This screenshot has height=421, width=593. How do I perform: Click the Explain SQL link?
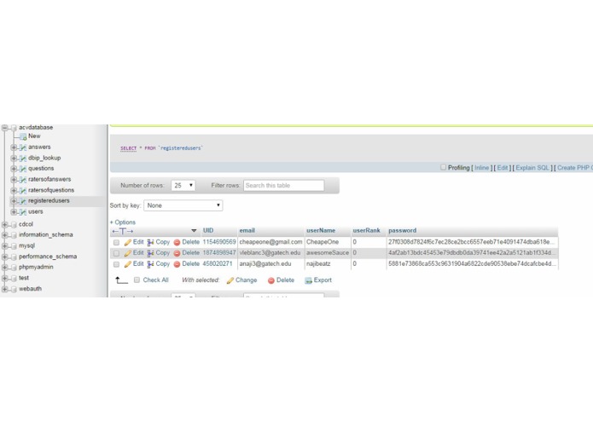click(532, 168)
